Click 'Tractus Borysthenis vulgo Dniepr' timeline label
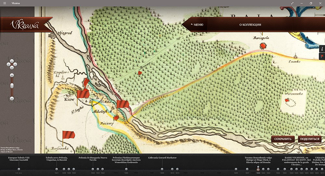 pos(258,160)
